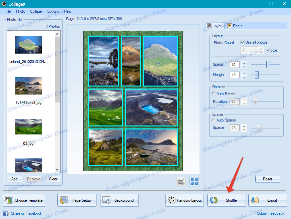Open the Submit Feedback link
Viewport: 291px width, 219px height.
tap(271, 213)
